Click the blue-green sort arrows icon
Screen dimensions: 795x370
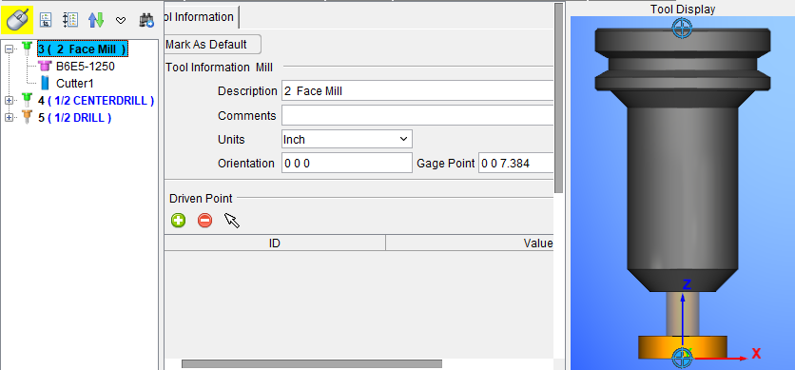pyautogui.click(x=96, y=20)
